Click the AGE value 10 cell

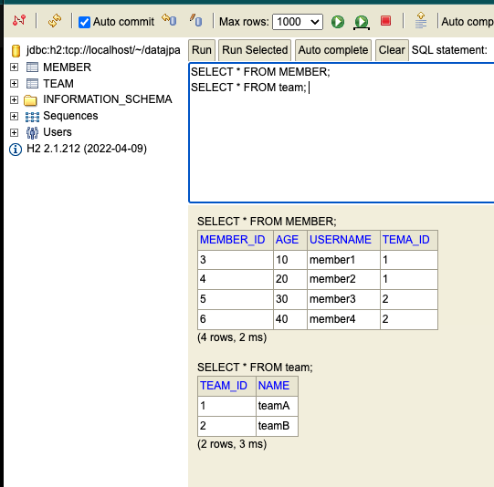point(290,260)
